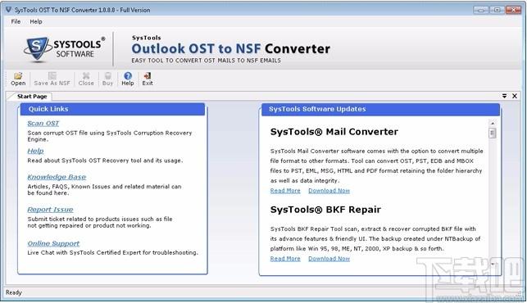The image size is (527, 303).
Task: Open the File menu
Action: pos(16,21)
